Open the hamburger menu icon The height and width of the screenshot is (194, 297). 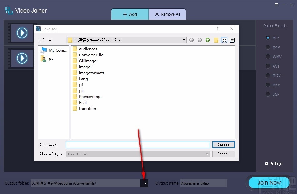[276, 5]
